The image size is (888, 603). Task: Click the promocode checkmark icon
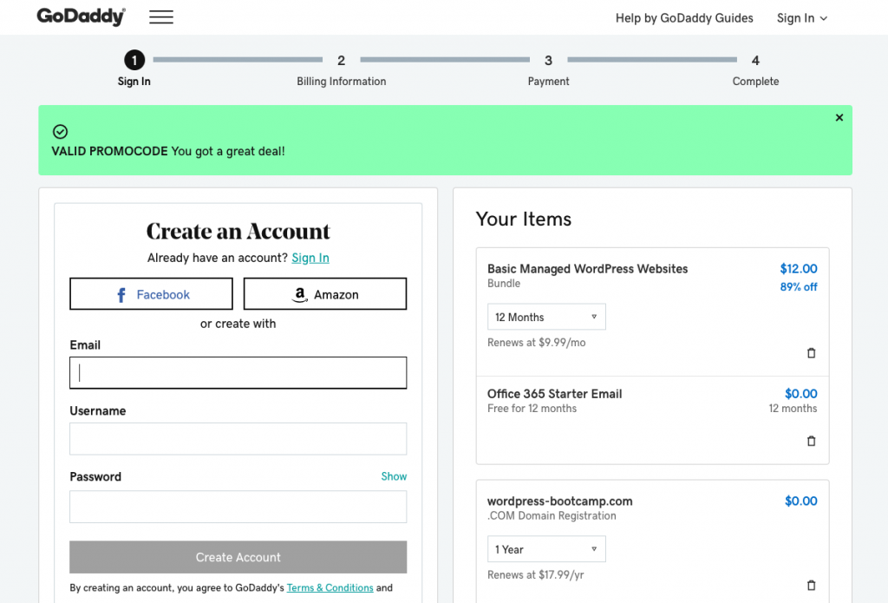click(x=60, y=132)
